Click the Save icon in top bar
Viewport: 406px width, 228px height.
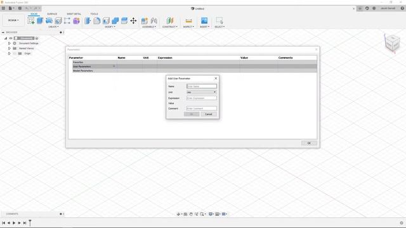[x=20, y=8]
